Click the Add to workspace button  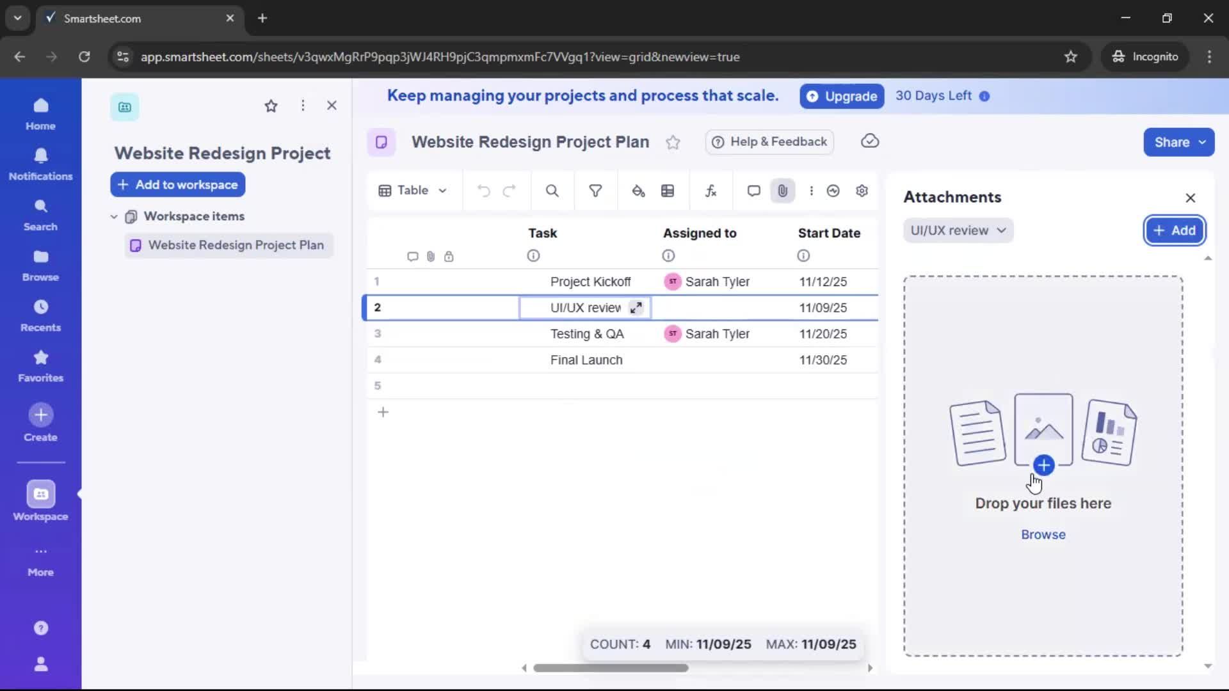point(177,185)
